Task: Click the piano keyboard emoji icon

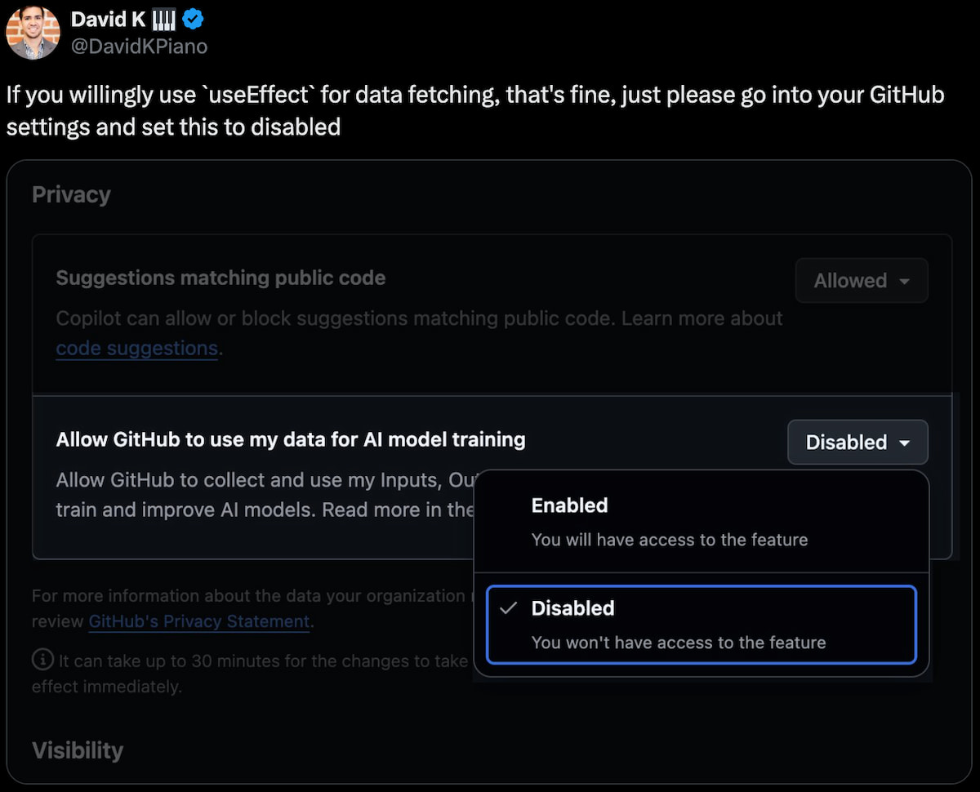Action: pyautogui.click(x=164, y=19)
